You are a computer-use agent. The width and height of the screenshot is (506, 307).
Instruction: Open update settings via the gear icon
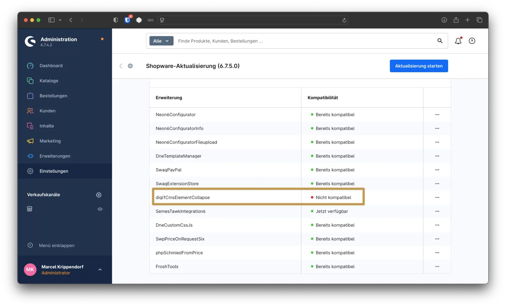(130, 66)
